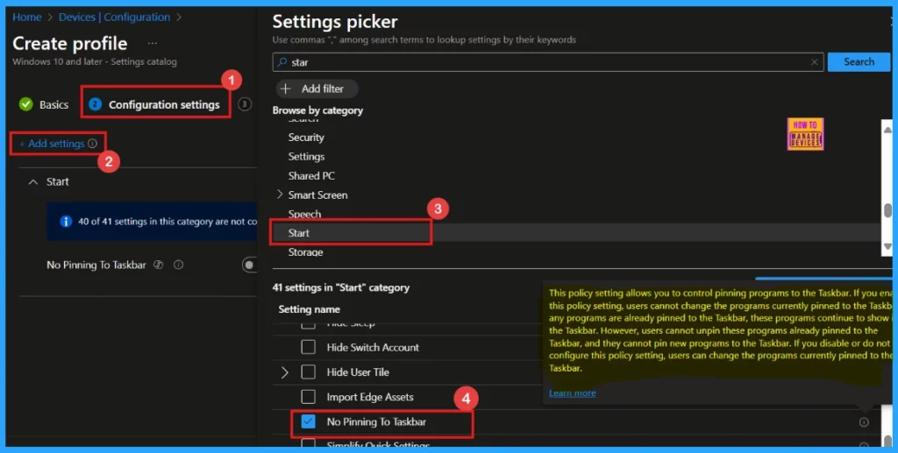Click the Search button
The image size is (898, 453).
(859, 61)
